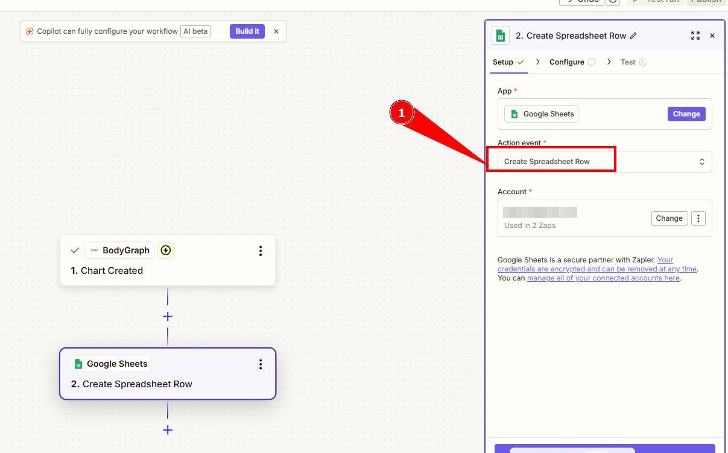Add a step after Google Sheets step
The image size is (728, 453).
pyautogui.click(x=168, y=430)
